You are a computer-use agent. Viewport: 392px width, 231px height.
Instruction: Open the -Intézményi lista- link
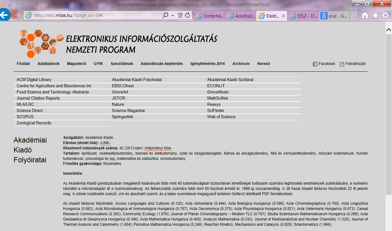point(158,148)
